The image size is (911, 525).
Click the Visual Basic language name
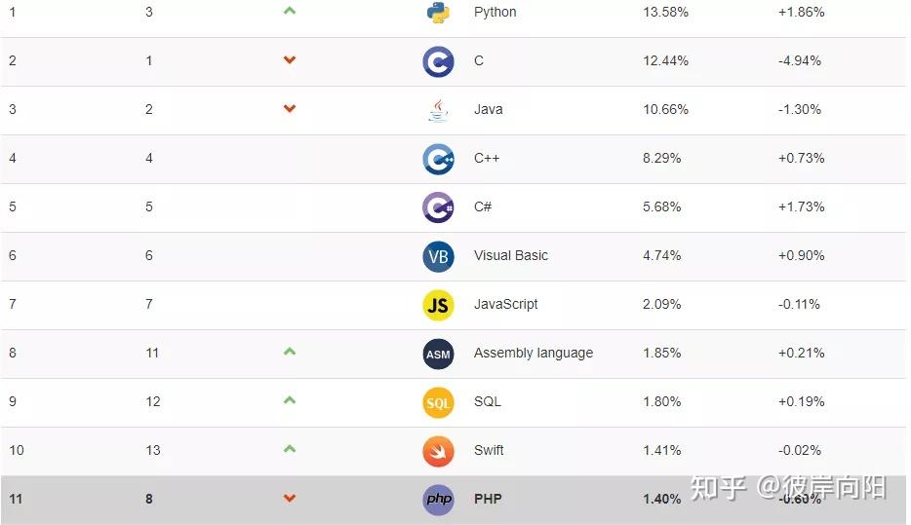pyautogui.click(x=510, y=255)
